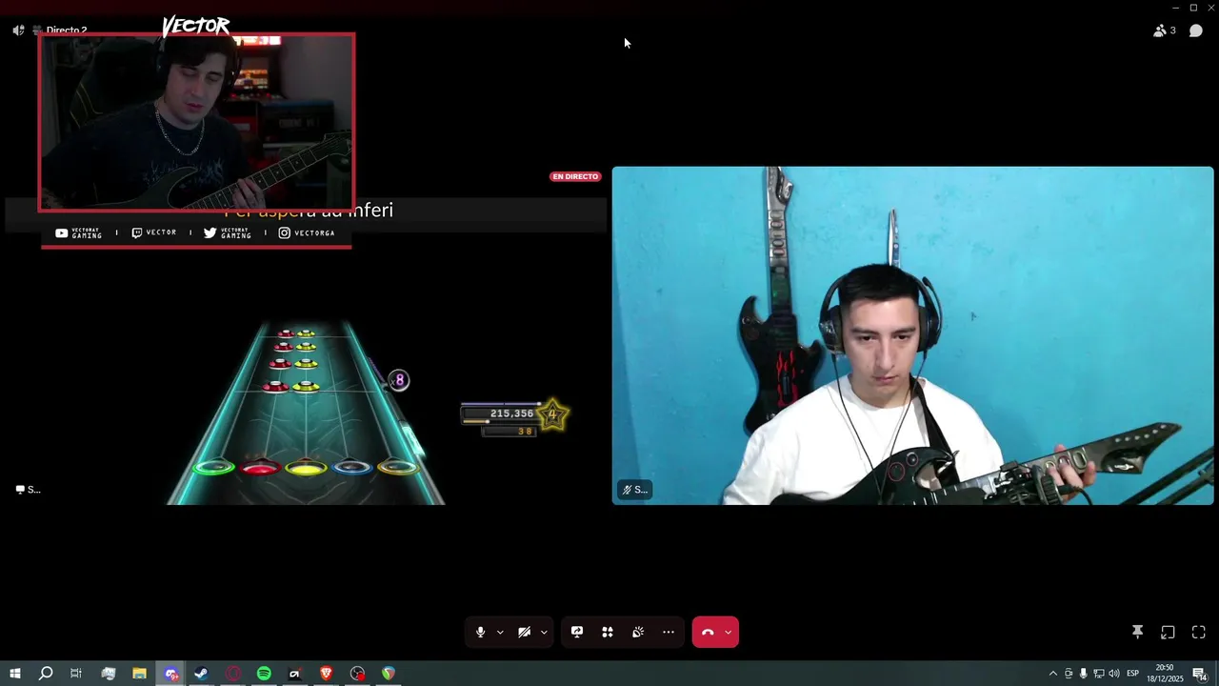This screenshot has height=686, width=1219.
Task: Mute the microphone in the call bar
Action: tap(480, 632)
